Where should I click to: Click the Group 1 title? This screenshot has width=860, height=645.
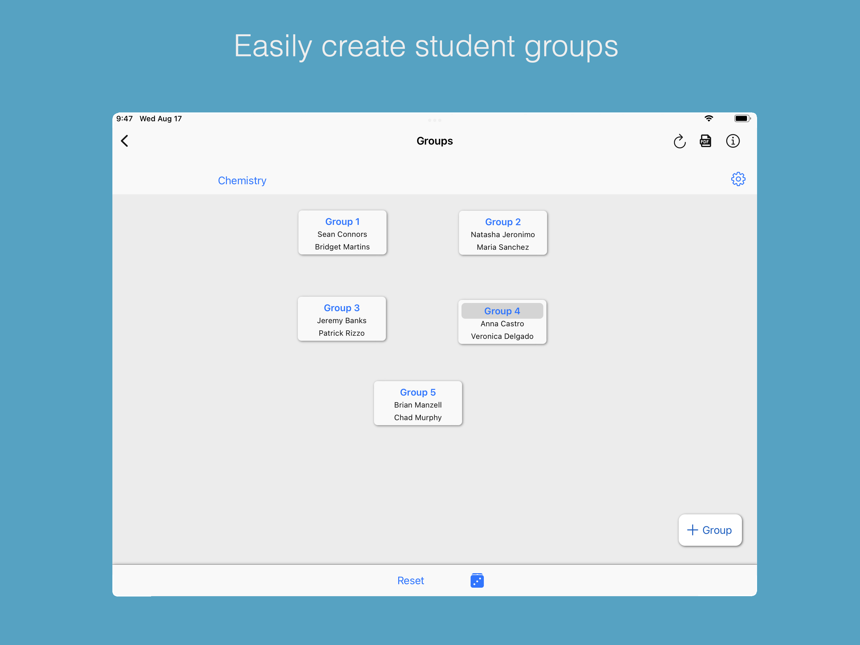pyautogui.click(x=342, y=221)
